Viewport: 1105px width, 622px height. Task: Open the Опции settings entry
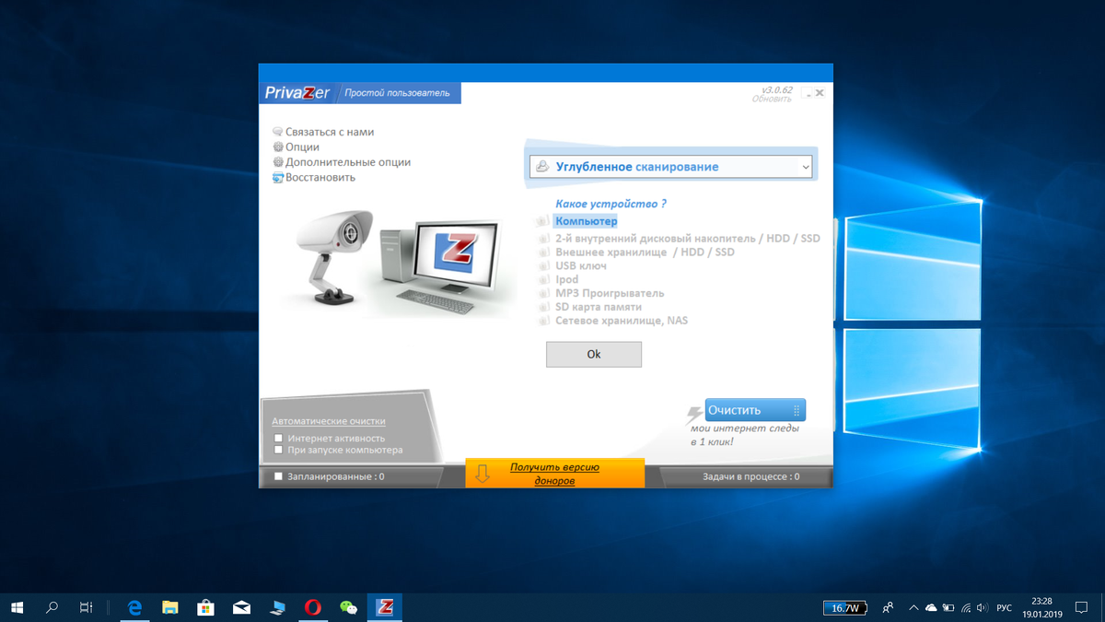click(296, 147)
